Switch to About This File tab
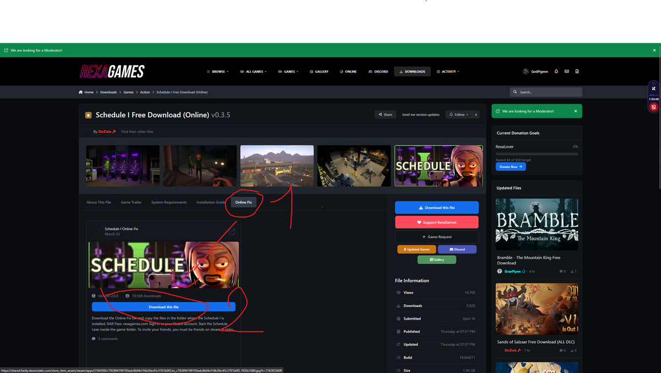Image resolution: width=661 pixels, height=373 pixels. [x=99, y=202]
